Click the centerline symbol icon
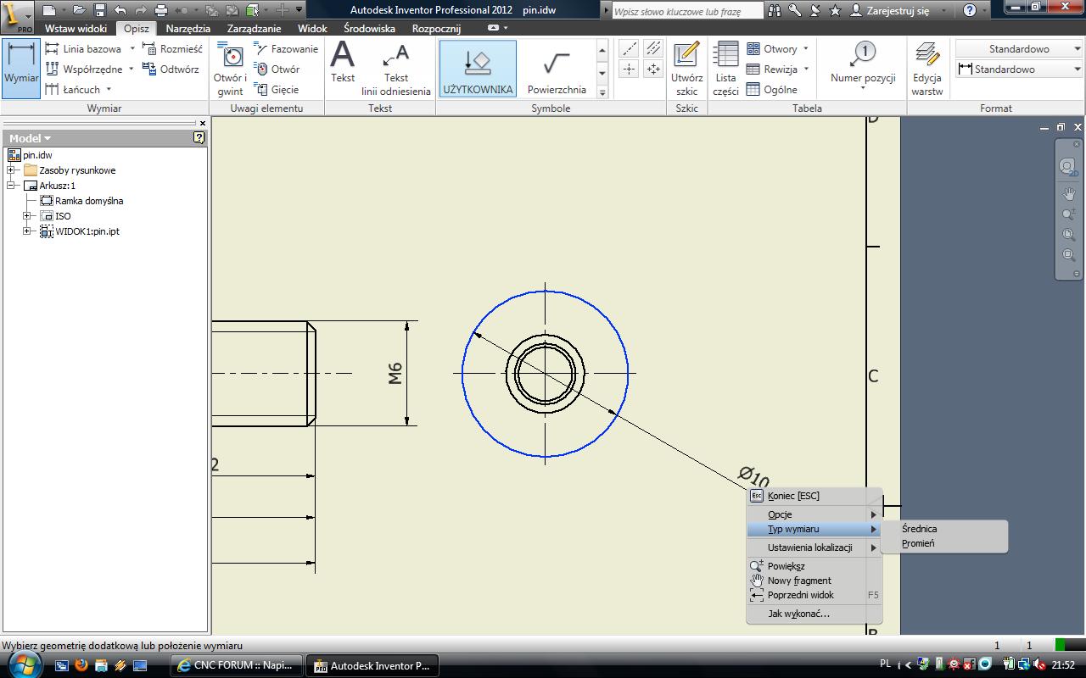The width and height of the screenshot is (1086, 678). 629,49
